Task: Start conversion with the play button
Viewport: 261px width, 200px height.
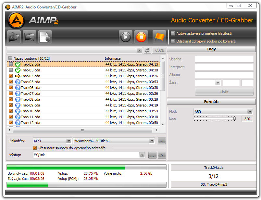Action: tap(126, 37)
